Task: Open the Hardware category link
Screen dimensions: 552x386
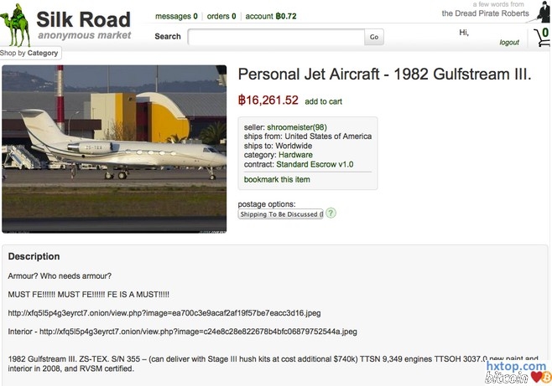Action: click(x=296, y=155)
